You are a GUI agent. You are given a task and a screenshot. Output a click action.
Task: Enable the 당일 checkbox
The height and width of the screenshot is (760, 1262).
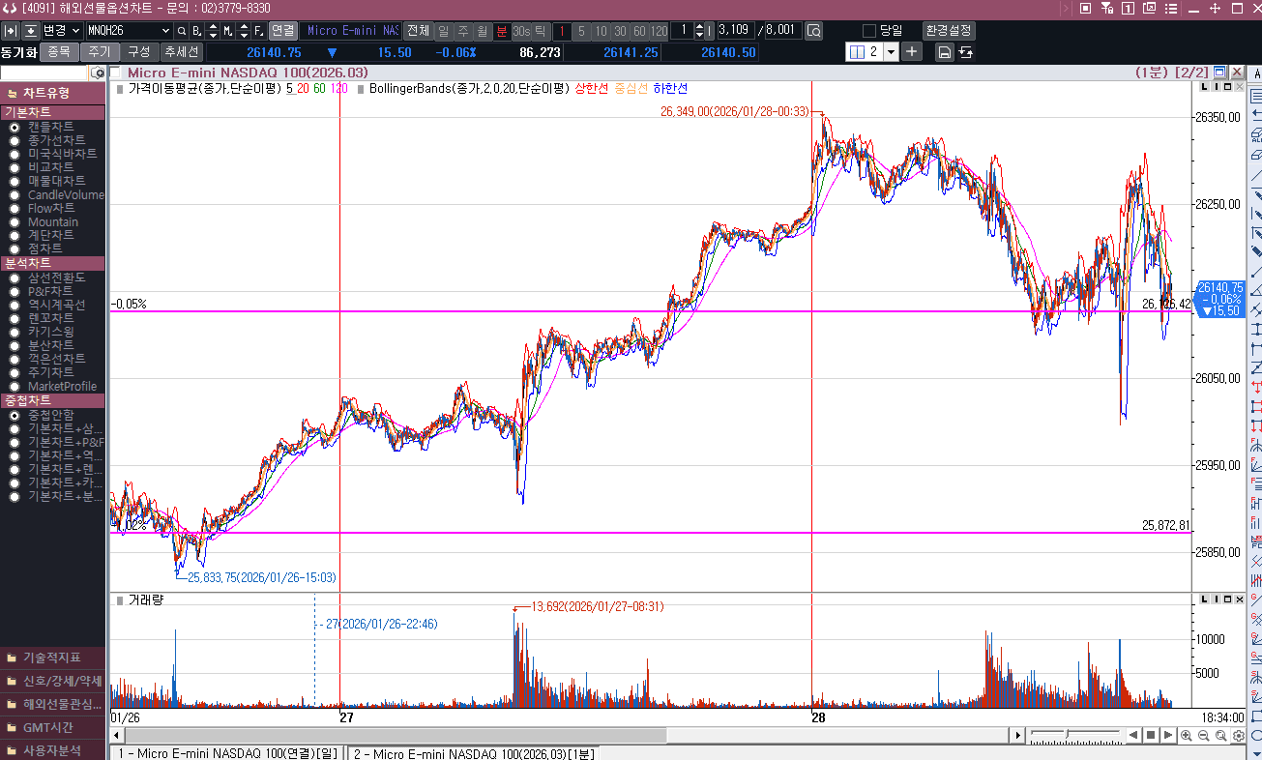click(868, 31)
